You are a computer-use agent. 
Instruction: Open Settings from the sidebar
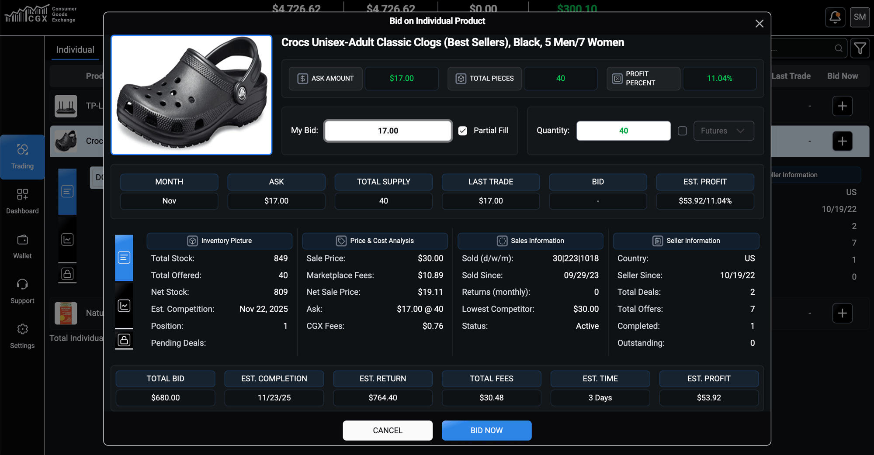coord(22,336)
